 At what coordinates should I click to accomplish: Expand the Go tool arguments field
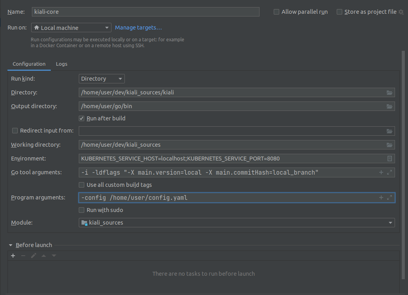(x=389, y=172)
